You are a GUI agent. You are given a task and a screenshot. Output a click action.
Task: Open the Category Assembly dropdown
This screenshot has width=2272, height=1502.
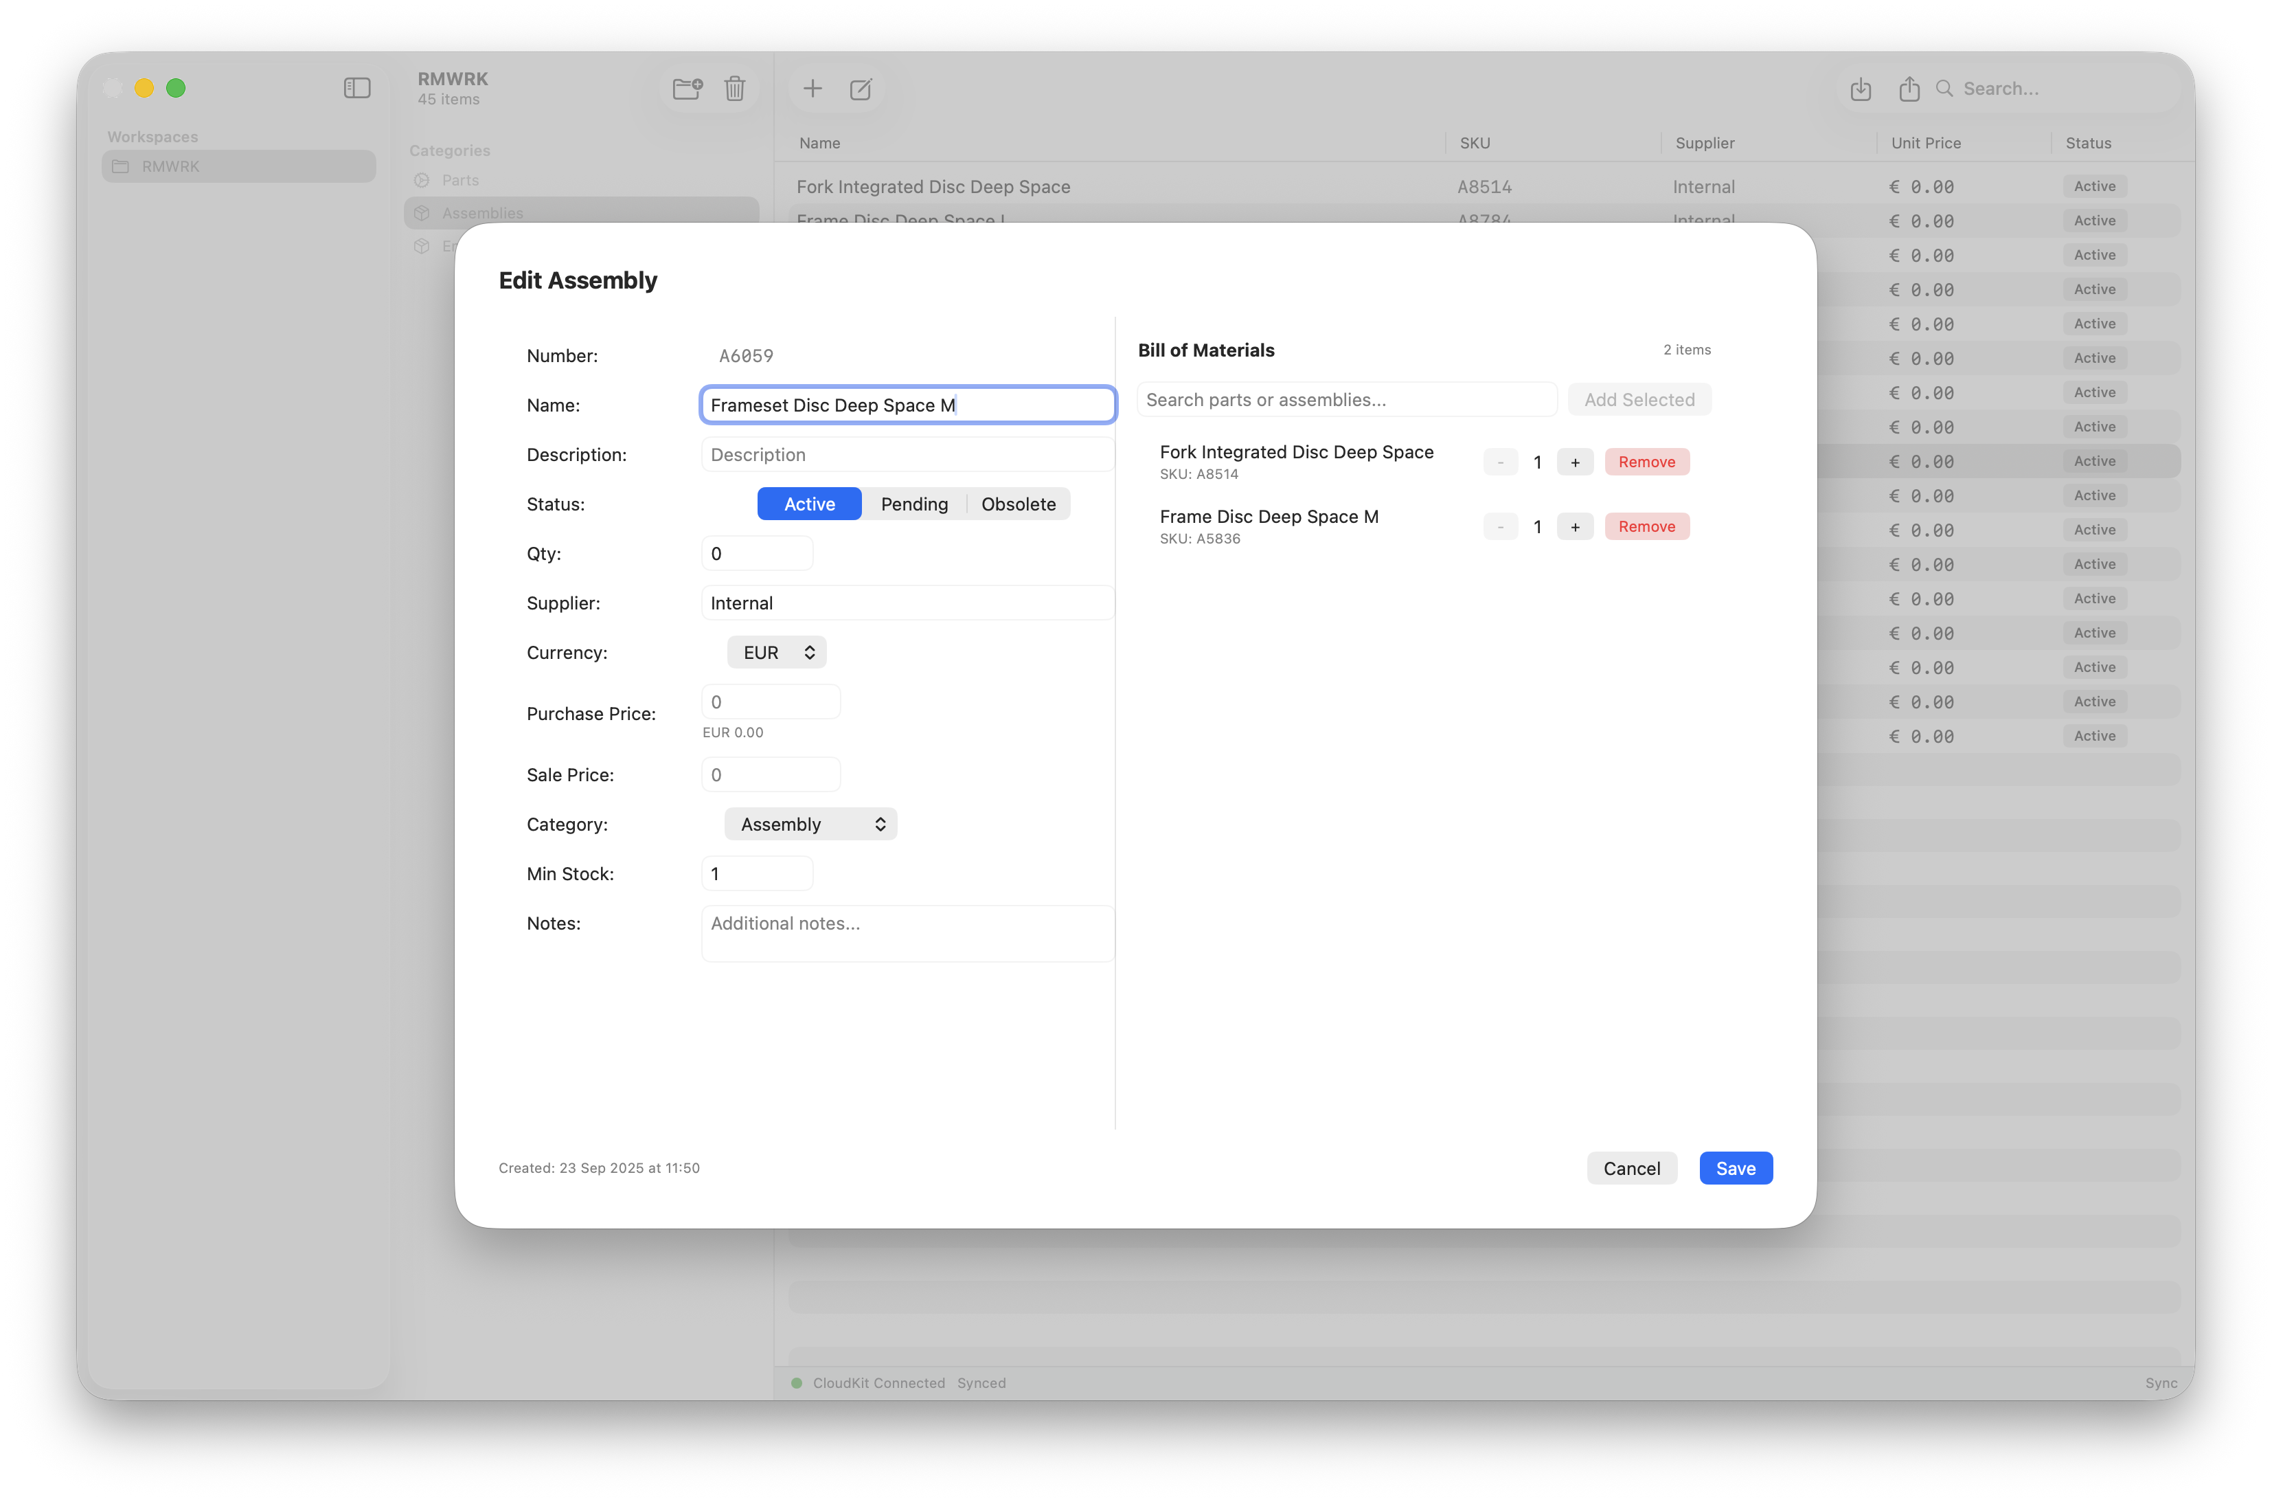pos(810,825)
